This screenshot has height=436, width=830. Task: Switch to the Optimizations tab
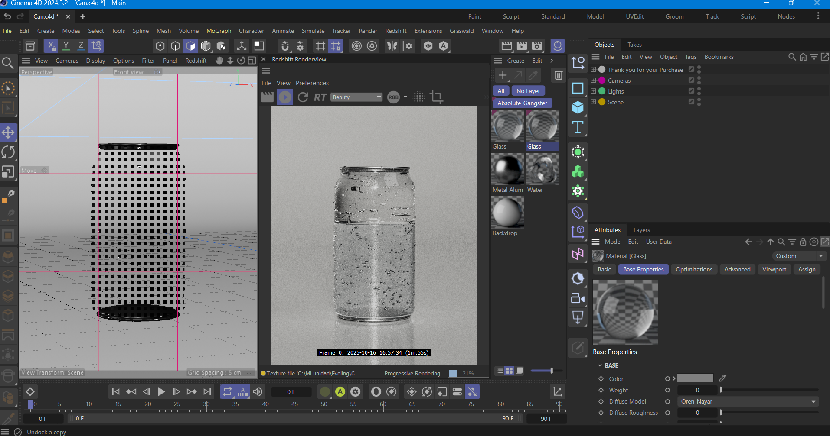point(694,269)
